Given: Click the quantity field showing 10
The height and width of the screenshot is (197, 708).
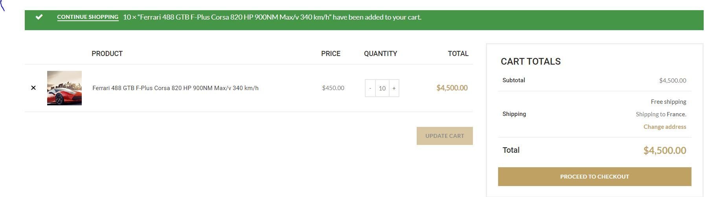Looking at the screenshot, I should (382, 88).
